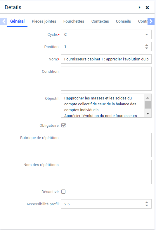Switch to the Contextes tab

100,21
